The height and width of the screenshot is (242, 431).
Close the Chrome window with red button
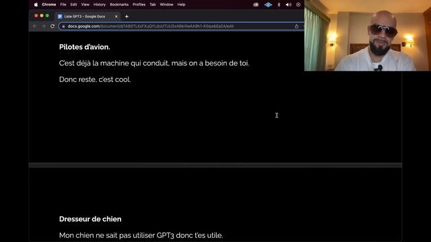[x=36, y=16]
